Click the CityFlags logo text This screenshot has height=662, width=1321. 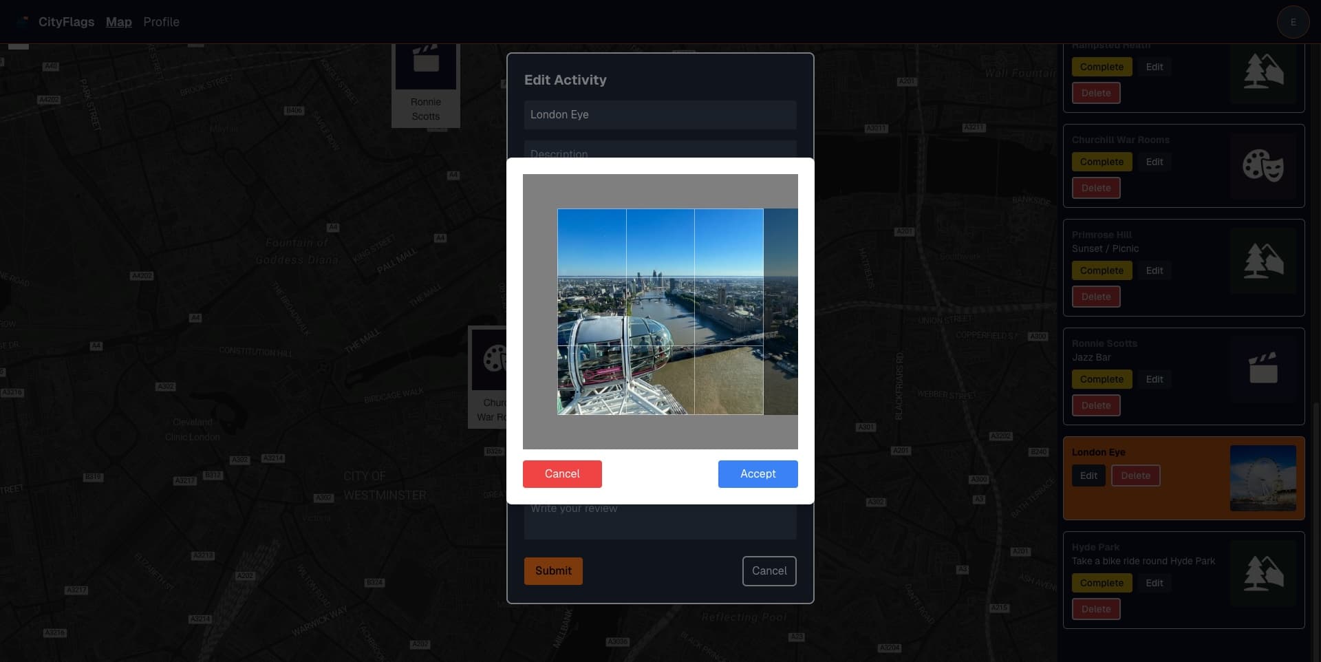click(66, 22)
